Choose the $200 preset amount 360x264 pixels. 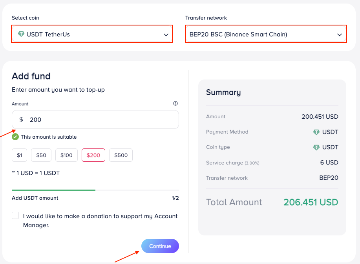[93, 155]
